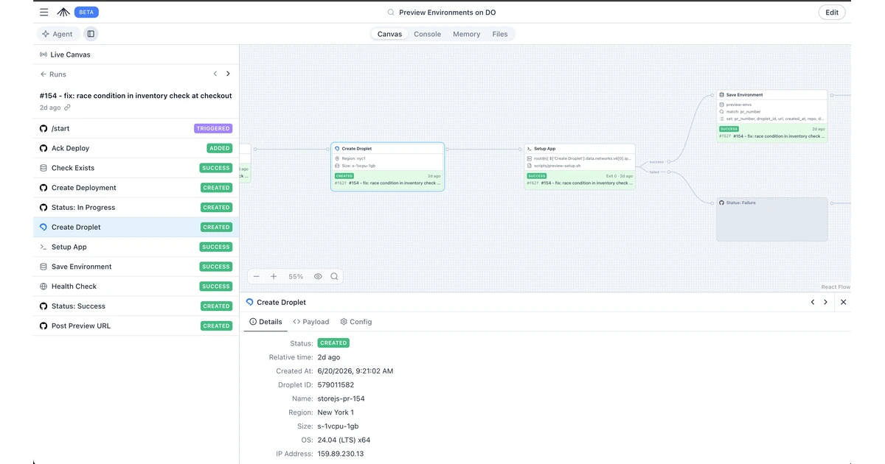
Task: Click the app logo icon
Action: pos(63,12)
